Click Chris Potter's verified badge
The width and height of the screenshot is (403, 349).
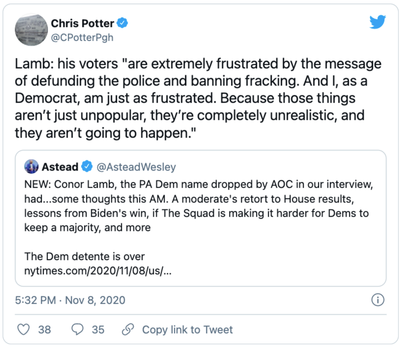(x=124, y=23)
